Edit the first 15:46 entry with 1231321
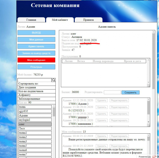 click(119, 107)
